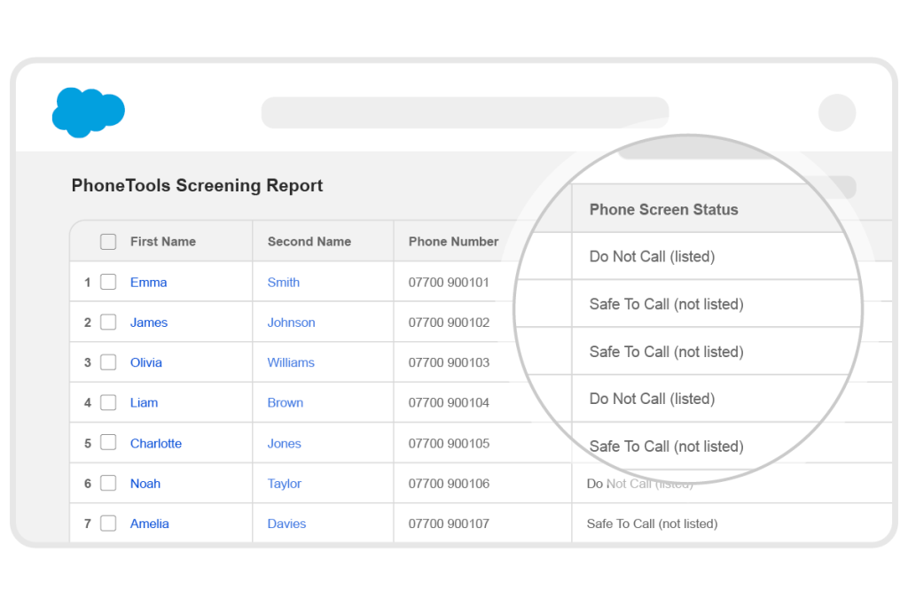Tick the checkbox for Amelia
This screenshot has height=606, width=908.
click(x=108, y=524)
